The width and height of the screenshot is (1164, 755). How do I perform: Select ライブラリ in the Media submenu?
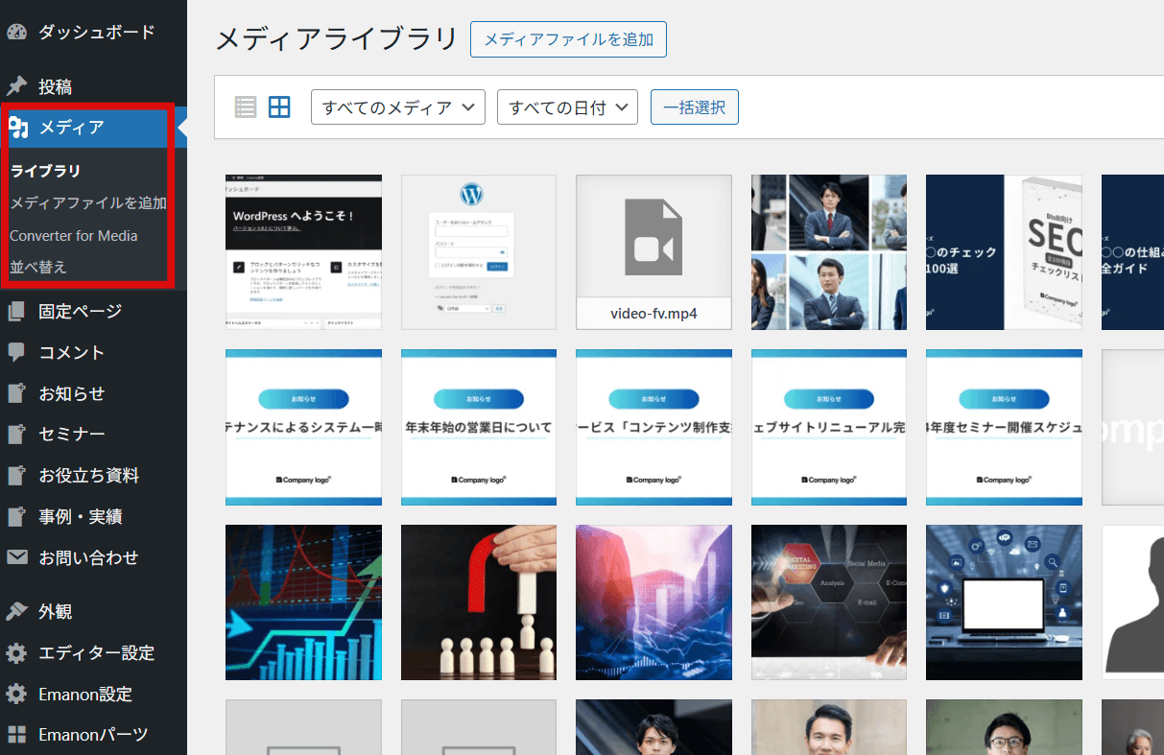pyautogui.click(x=45, y=171)
